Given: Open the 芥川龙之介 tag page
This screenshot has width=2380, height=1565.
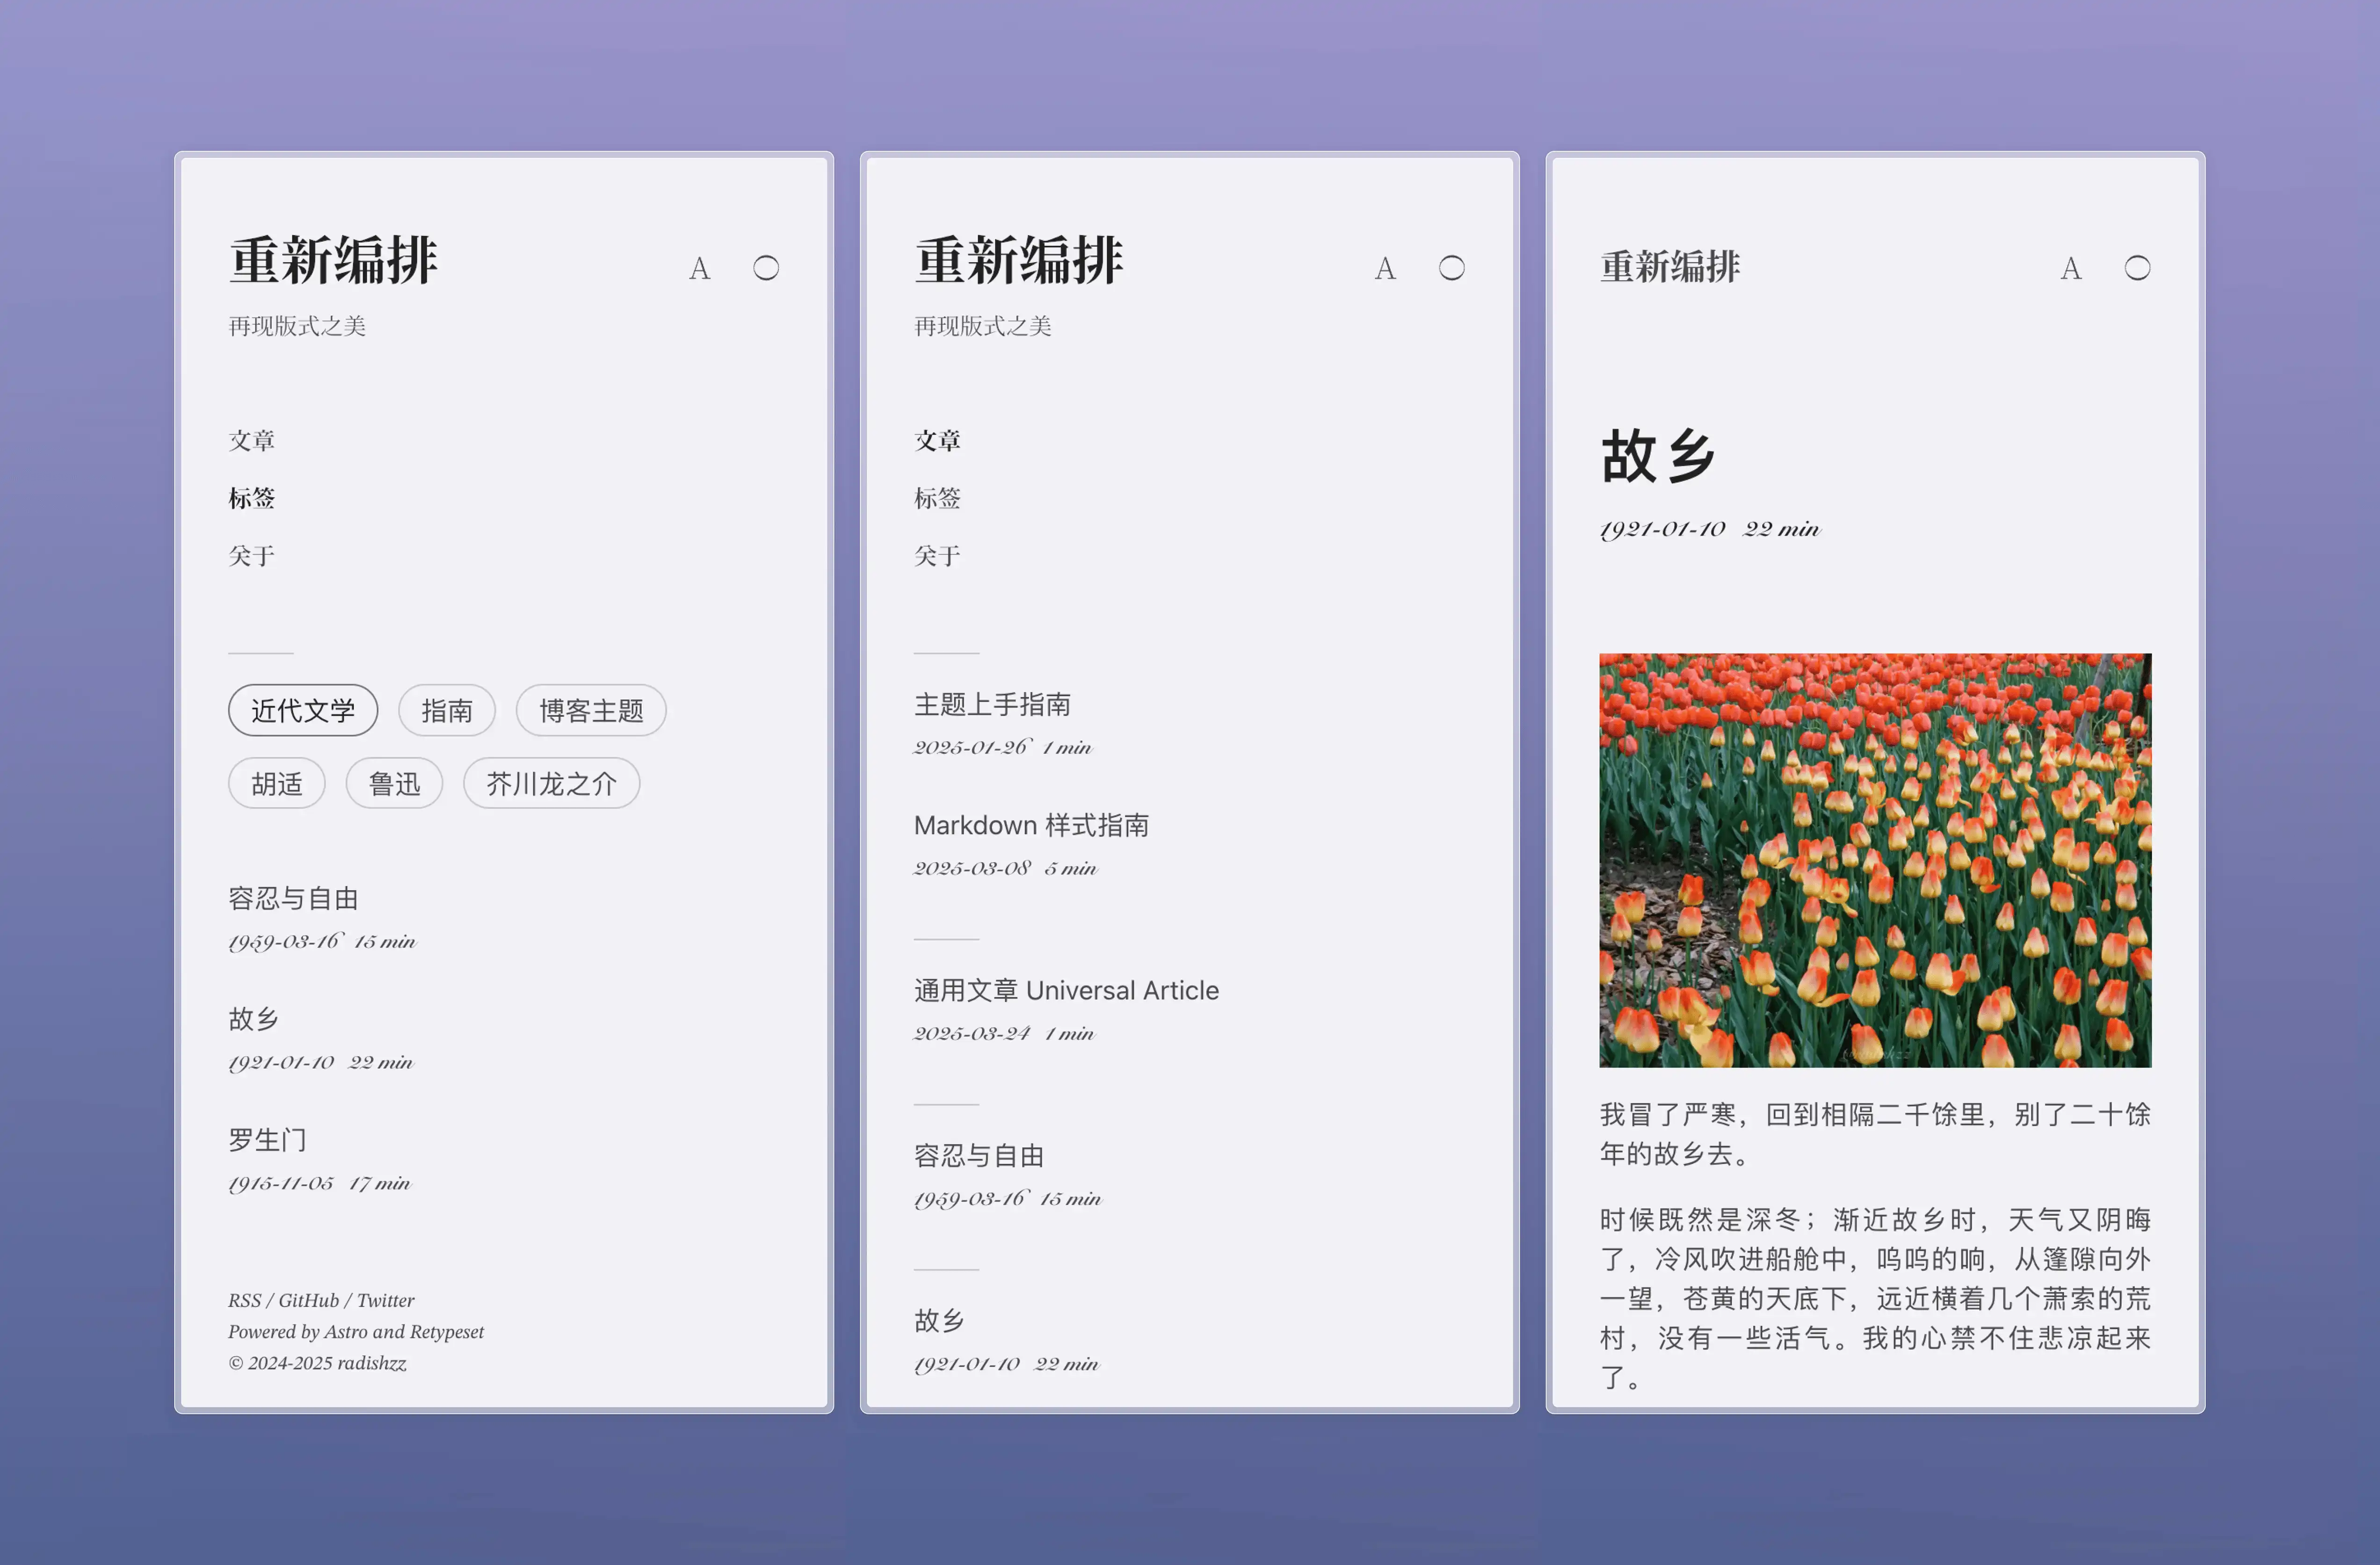Looking at the screenshot, I should (552, 783).
